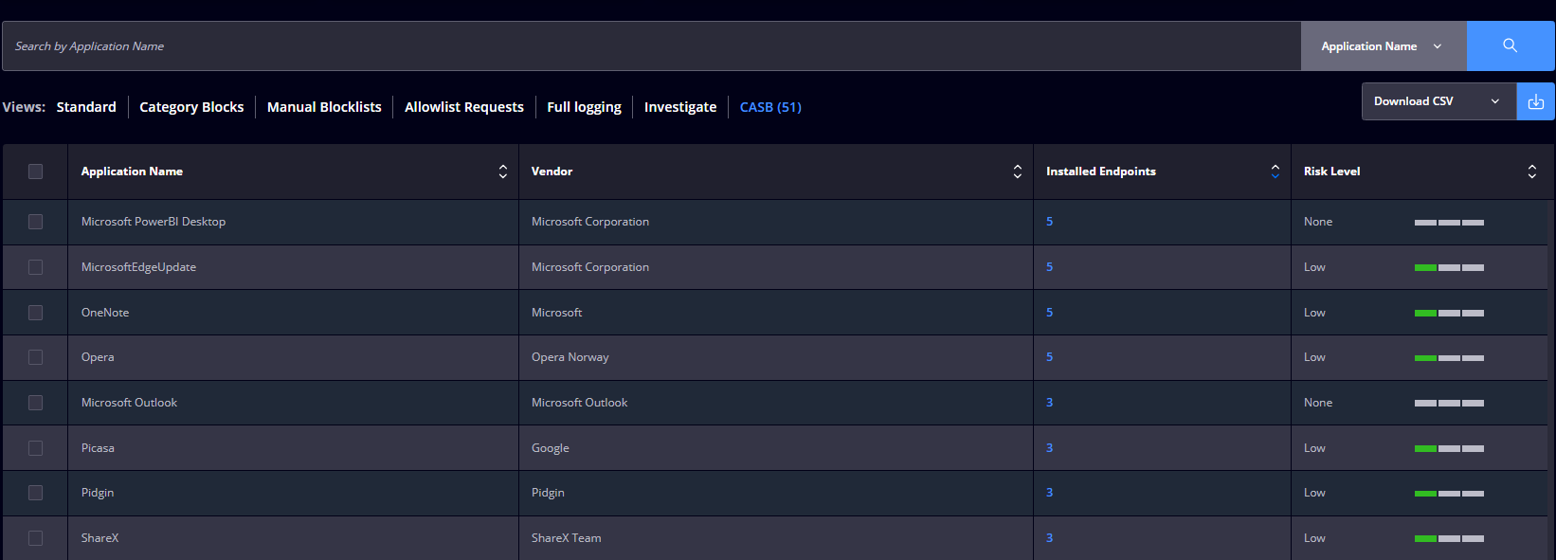Select the OneNote application name
The width and height of the screenshot is (1556, 560).
[x=105, y=313]
